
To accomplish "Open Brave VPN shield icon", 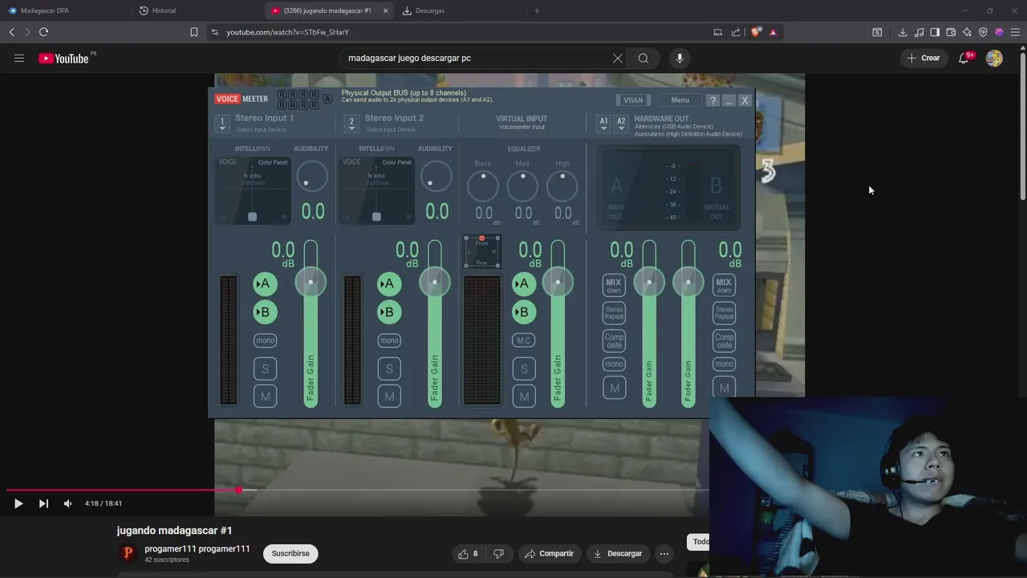I will point(983,32).
